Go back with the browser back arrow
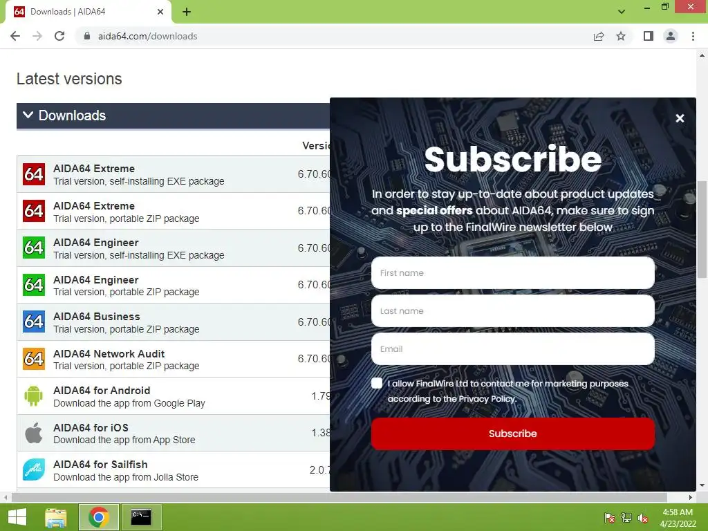This screenshot has height=531, width=708. click(x=15, y=36)
